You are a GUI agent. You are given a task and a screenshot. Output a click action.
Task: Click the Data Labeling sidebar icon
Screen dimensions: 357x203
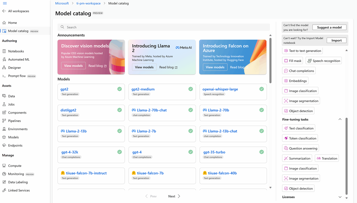[4, 182]
